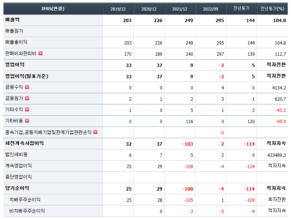Image resolution: width=293 pixels, height=219 pixels.
Task: Click 매출액 전년동기(%) value 104.8
Action: click(279, 21)
